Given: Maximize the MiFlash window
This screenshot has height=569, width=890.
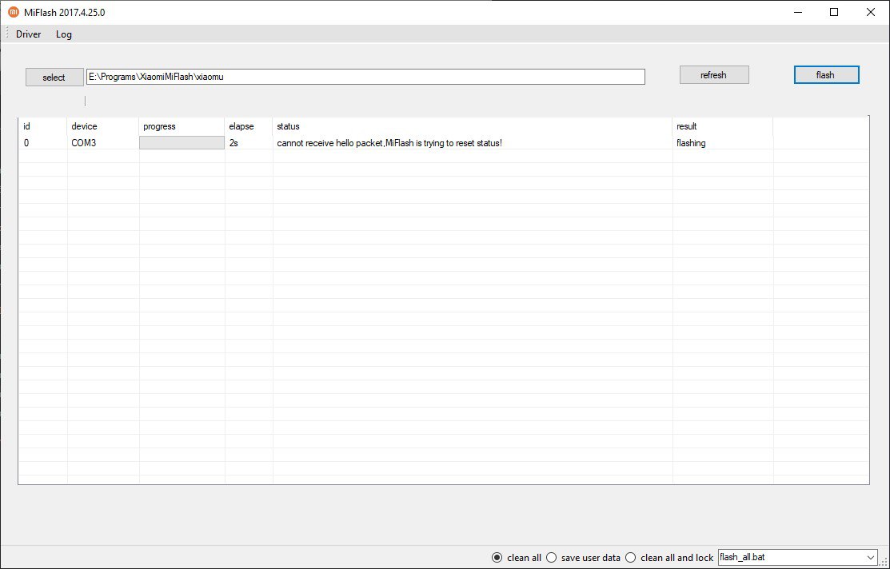Looking at the screenshot, I should click(x=834, y=12).
